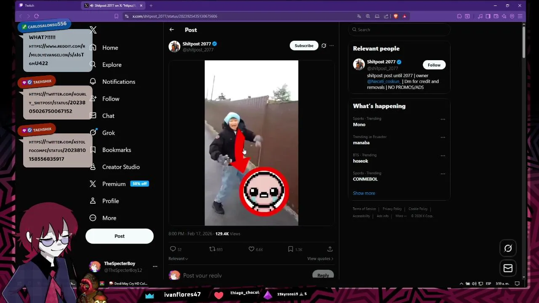Open the CONMEBOL trending topic

[x=365, y=179]
